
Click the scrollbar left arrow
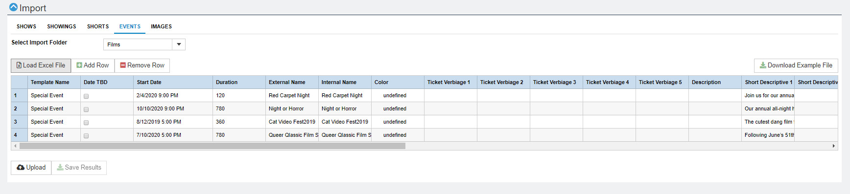(x=15, y=146)
